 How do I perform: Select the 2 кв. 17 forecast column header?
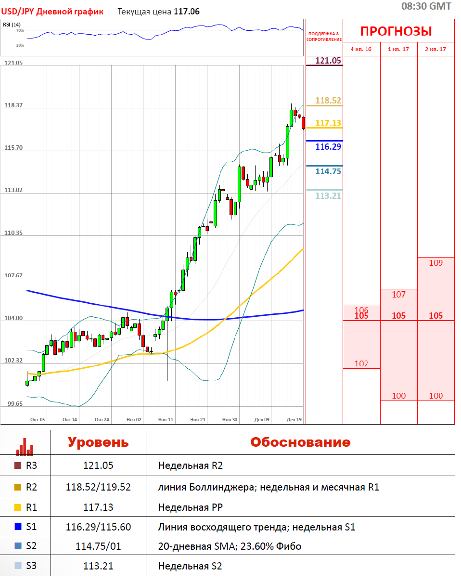coord(435,49)
